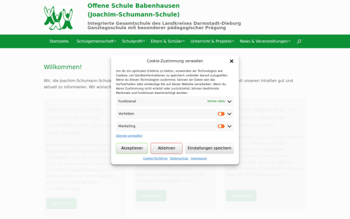Expand the Vorlieben section chevron
The height and width of the screenshot is (219, 350).
[x=229, y=114]
